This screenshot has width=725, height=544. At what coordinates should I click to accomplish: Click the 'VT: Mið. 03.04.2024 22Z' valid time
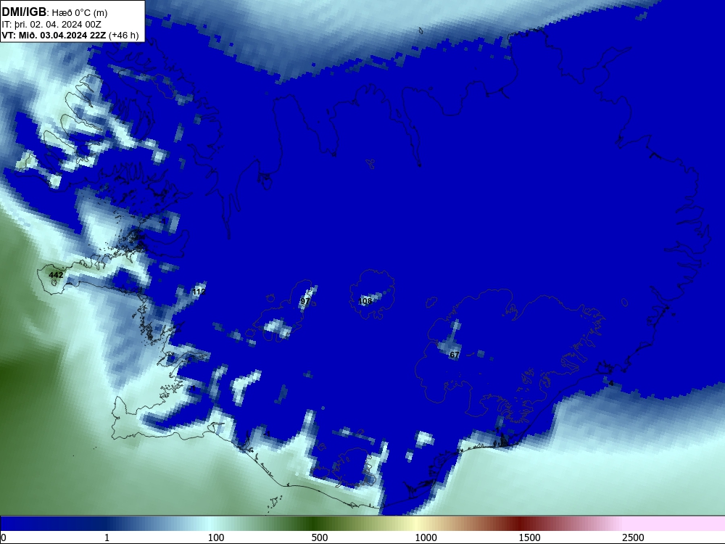coord(54,36)
